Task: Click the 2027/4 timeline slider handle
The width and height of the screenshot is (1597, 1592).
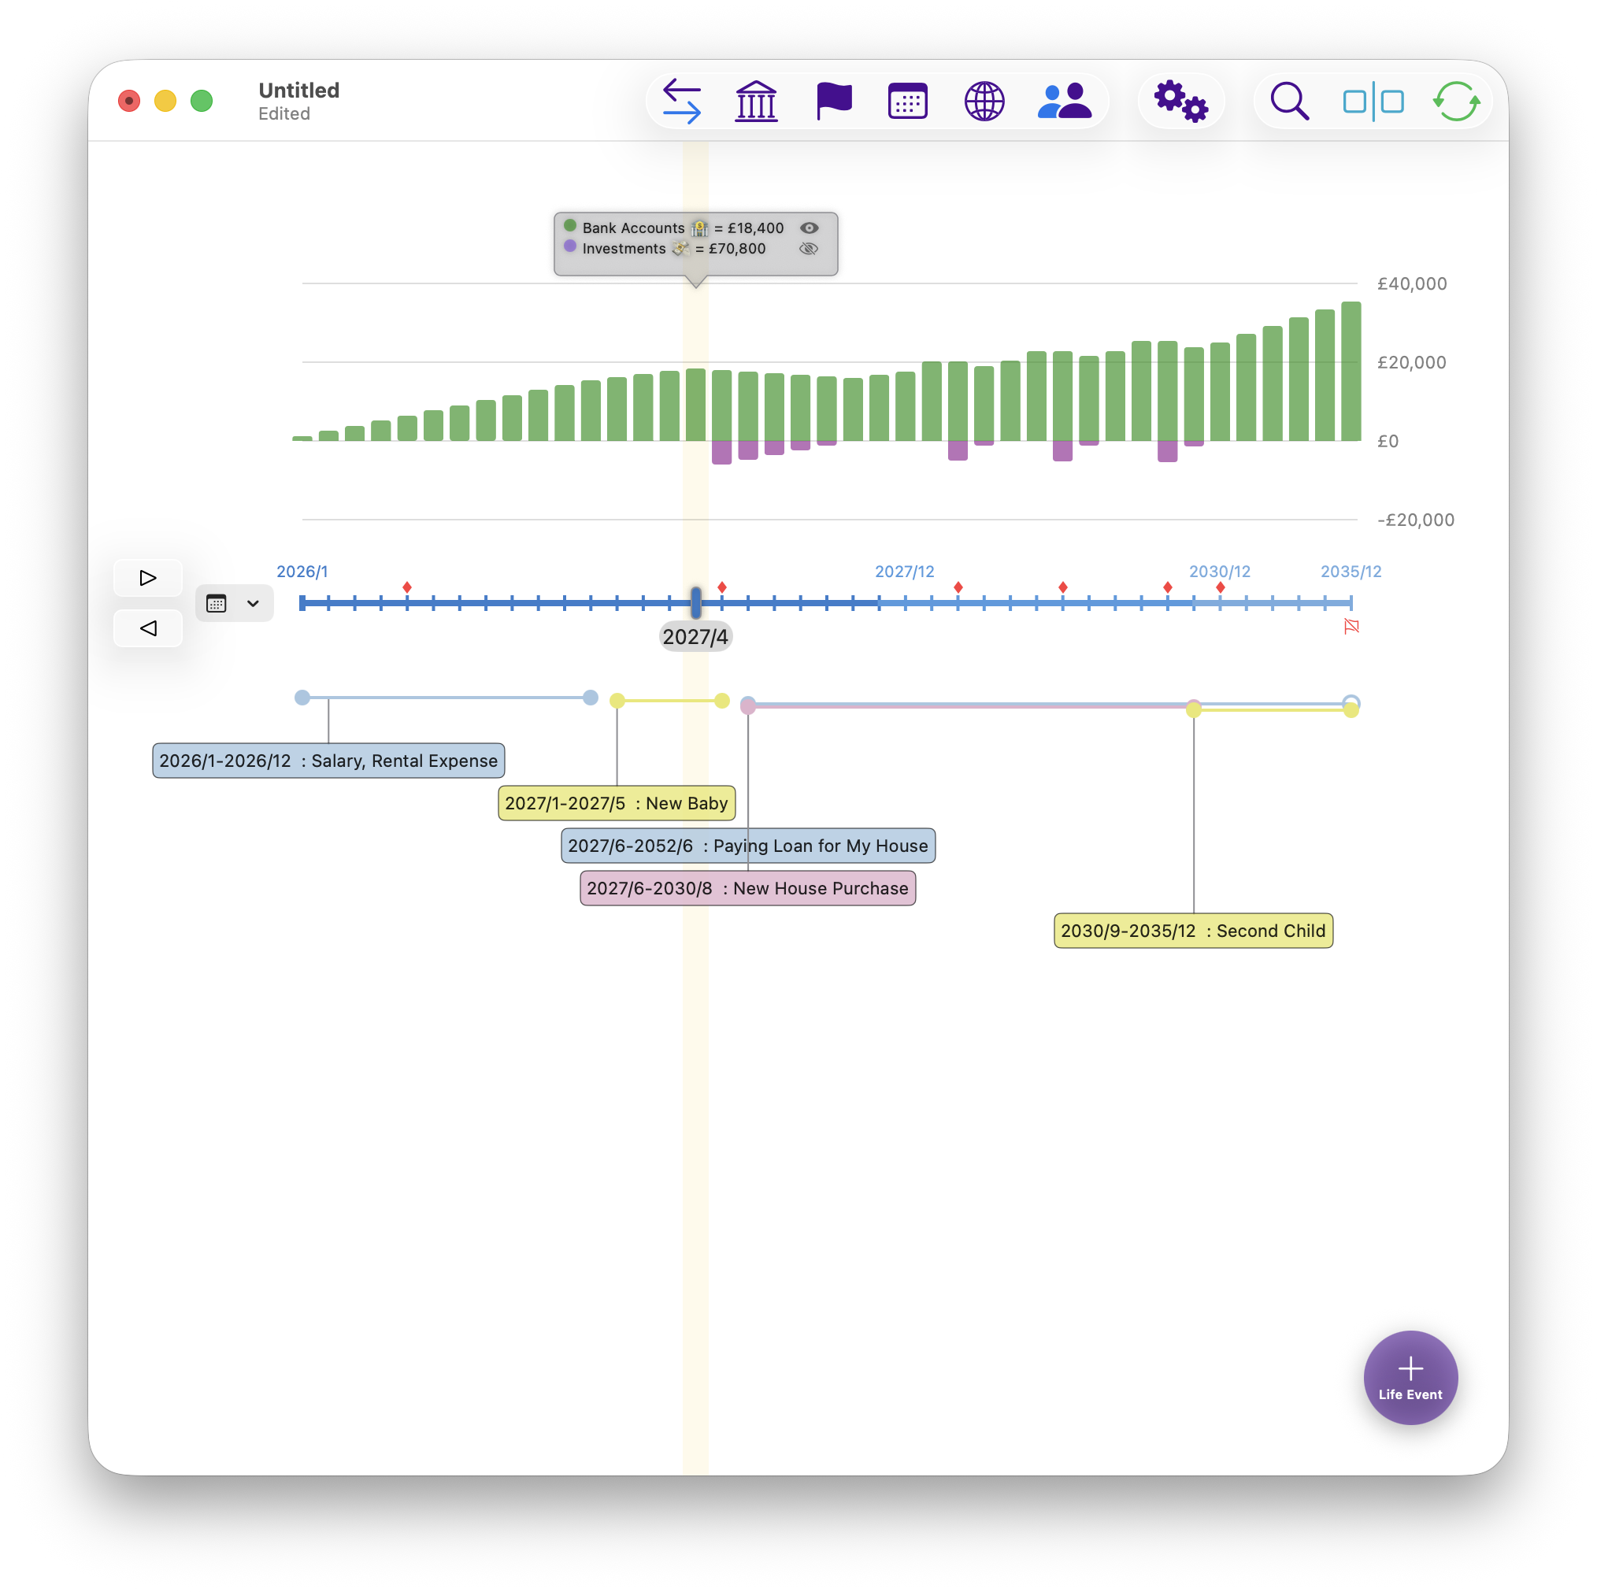Action: pos(696,602)
